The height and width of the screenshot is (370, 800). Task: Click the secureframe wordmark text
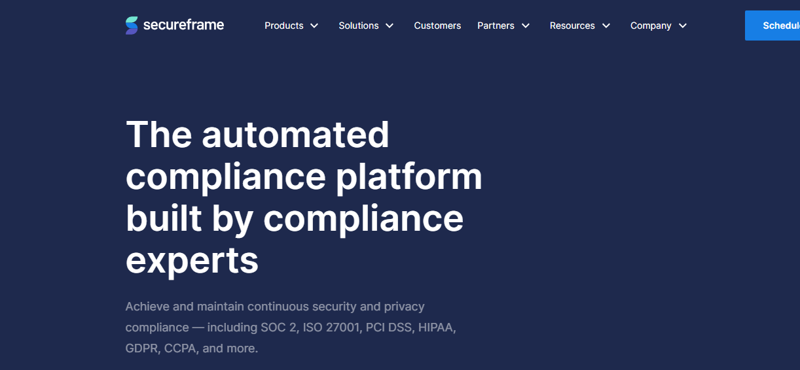(183, 25)
